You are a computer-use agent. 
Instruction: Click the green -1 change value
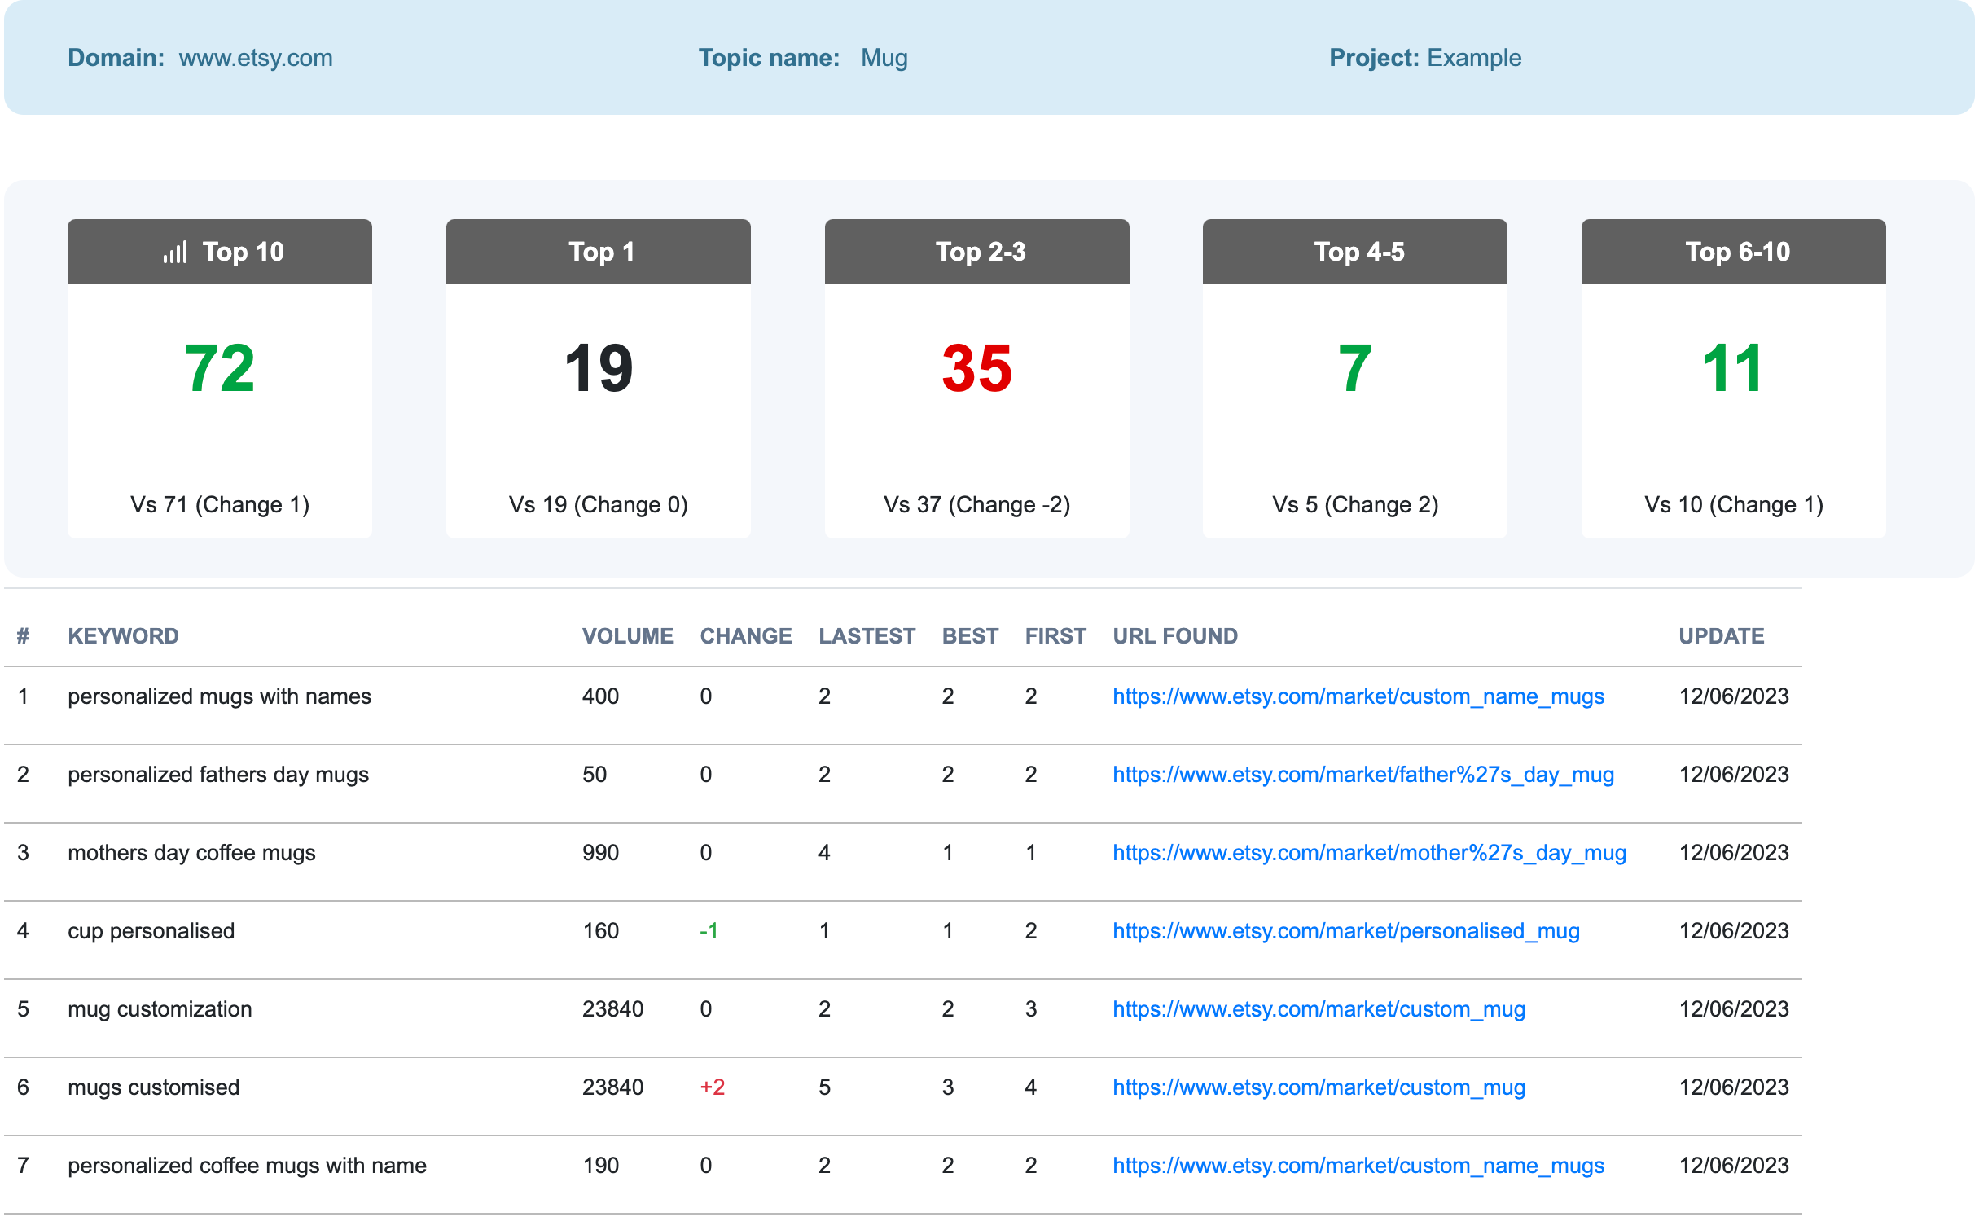pyautogui.click(x=710, y=932)
